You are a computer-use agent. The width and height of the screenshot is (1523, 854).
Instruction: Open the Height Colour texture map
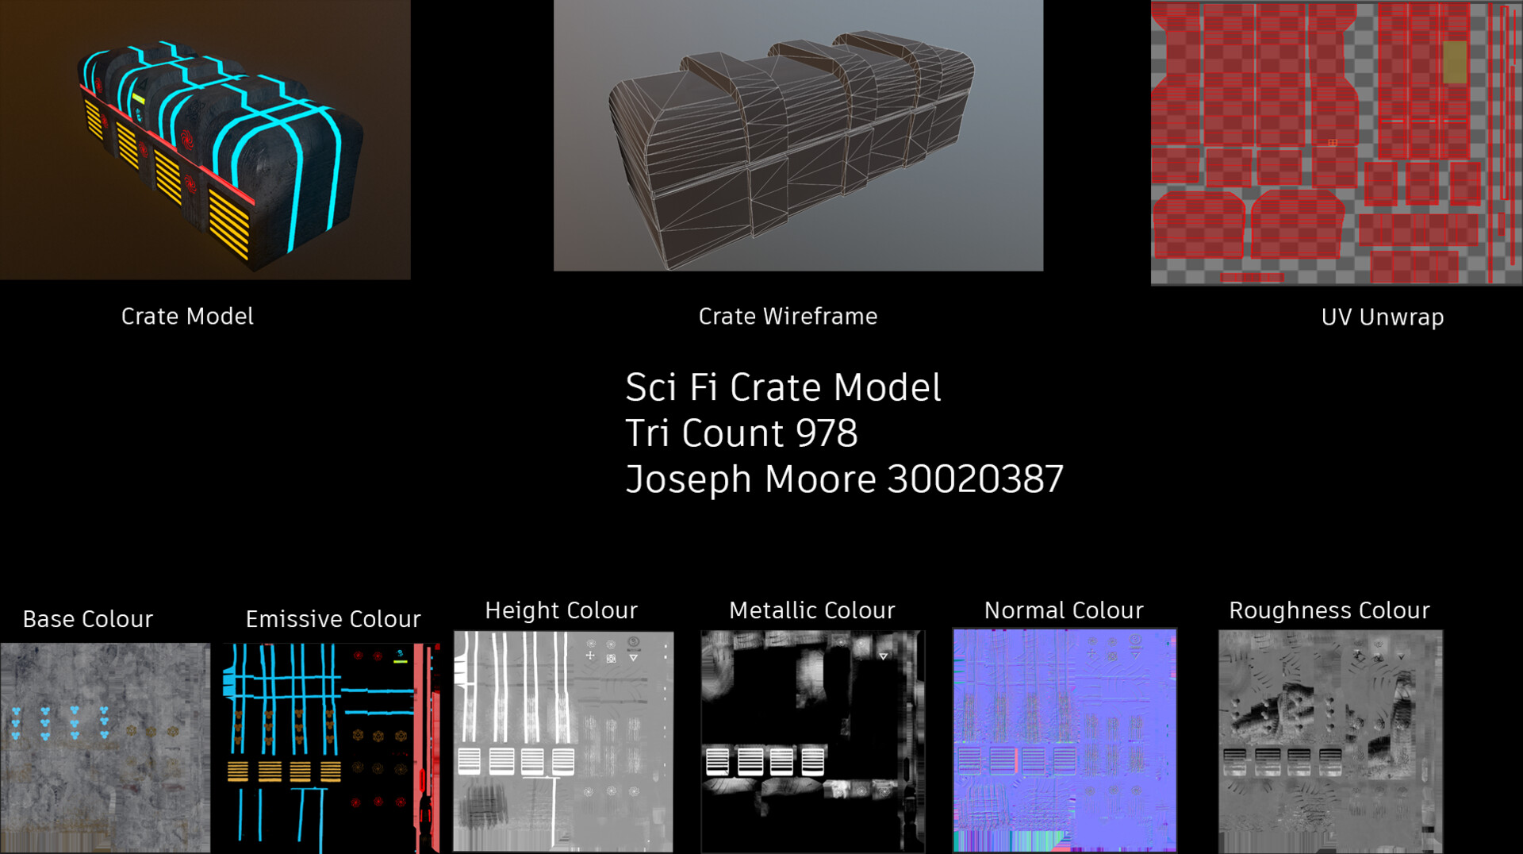coord(563,742)
